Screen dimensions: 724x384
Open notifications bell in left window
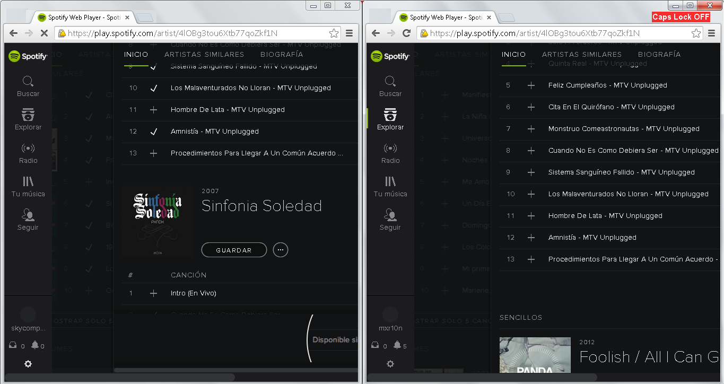[35, 345]
